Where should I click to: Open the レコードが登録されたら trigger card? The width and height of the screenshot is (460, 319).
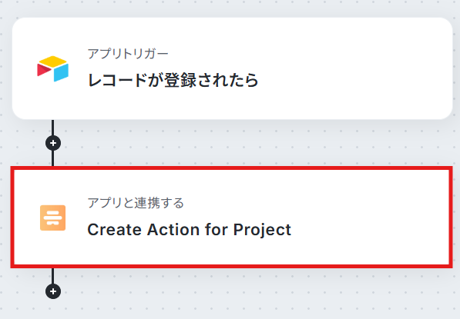(x=232, y=68)
